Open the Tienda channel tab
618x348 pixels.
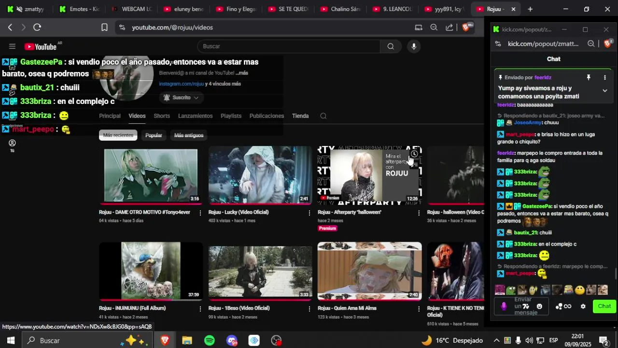(300, 116)
